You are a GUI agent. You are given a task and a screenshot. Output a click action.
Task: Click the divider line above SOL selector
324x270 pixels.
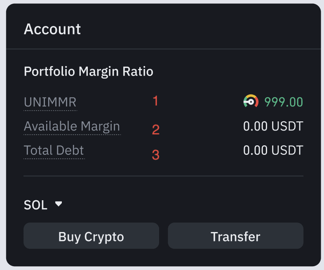(x=163, y=176)
